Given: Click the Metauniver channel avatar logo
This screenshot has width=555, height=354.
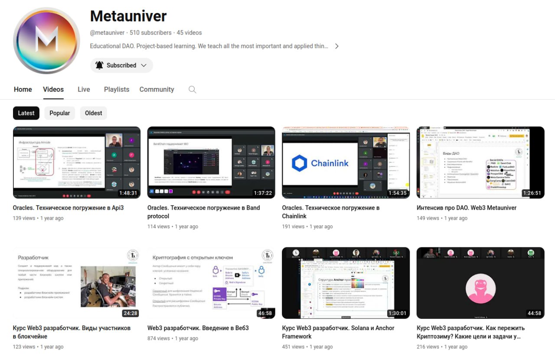Looking at the screenshot, I should 47,40.
